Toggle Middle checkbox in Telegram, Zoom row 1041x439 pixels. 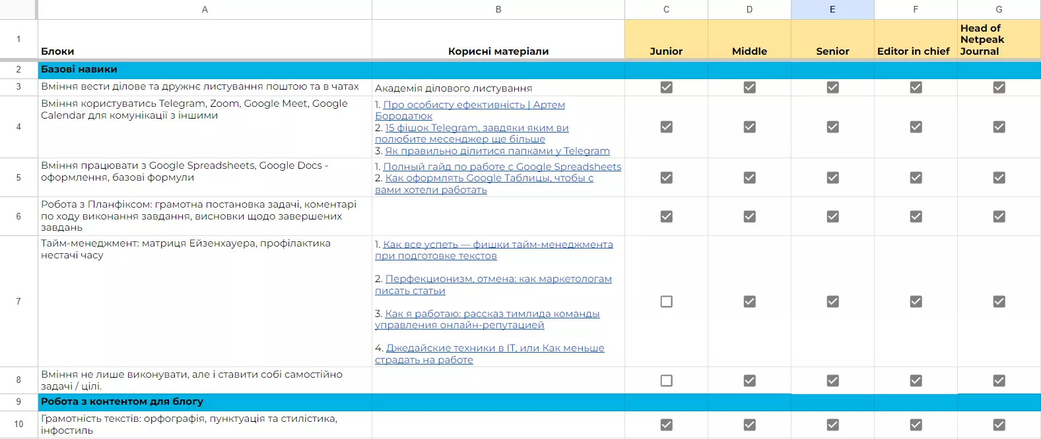coord(749,127)
